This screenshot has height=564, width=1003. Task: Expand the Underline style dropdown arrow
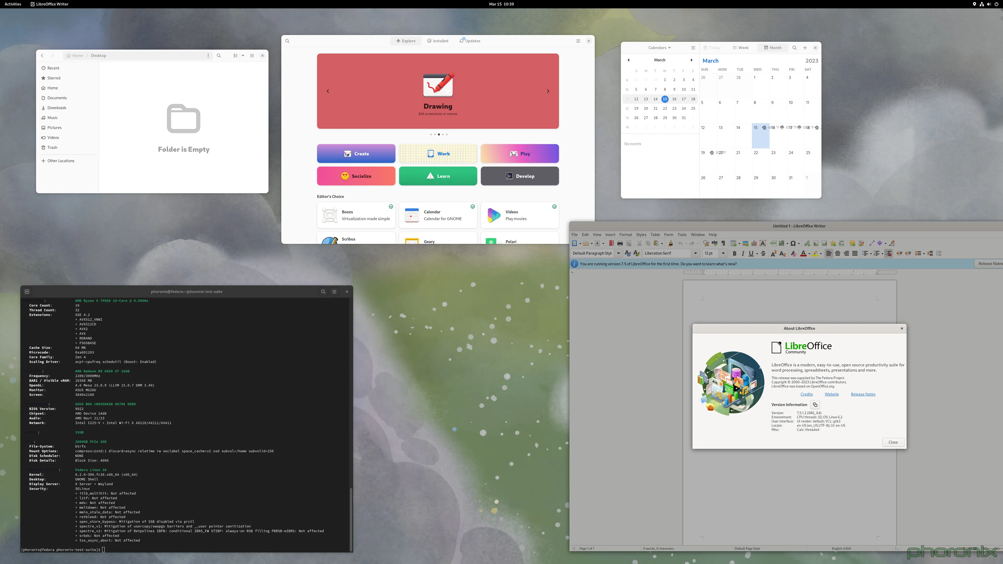tap(757, 254)
